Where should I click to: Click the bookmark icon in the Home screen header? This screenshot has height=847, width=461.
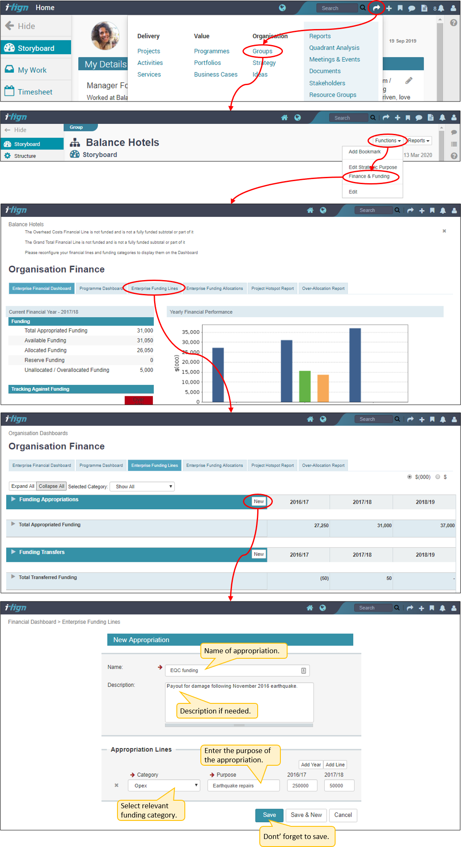point(400,8)
